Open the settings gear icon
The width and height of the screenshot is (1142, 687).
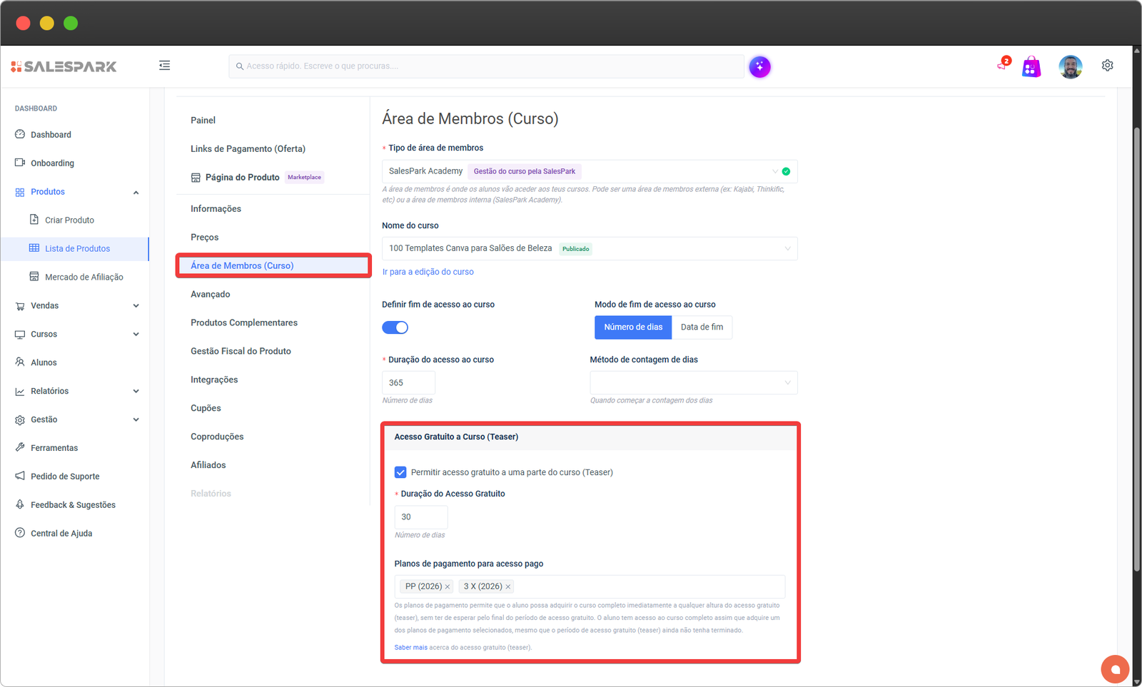coord(1107,66)
